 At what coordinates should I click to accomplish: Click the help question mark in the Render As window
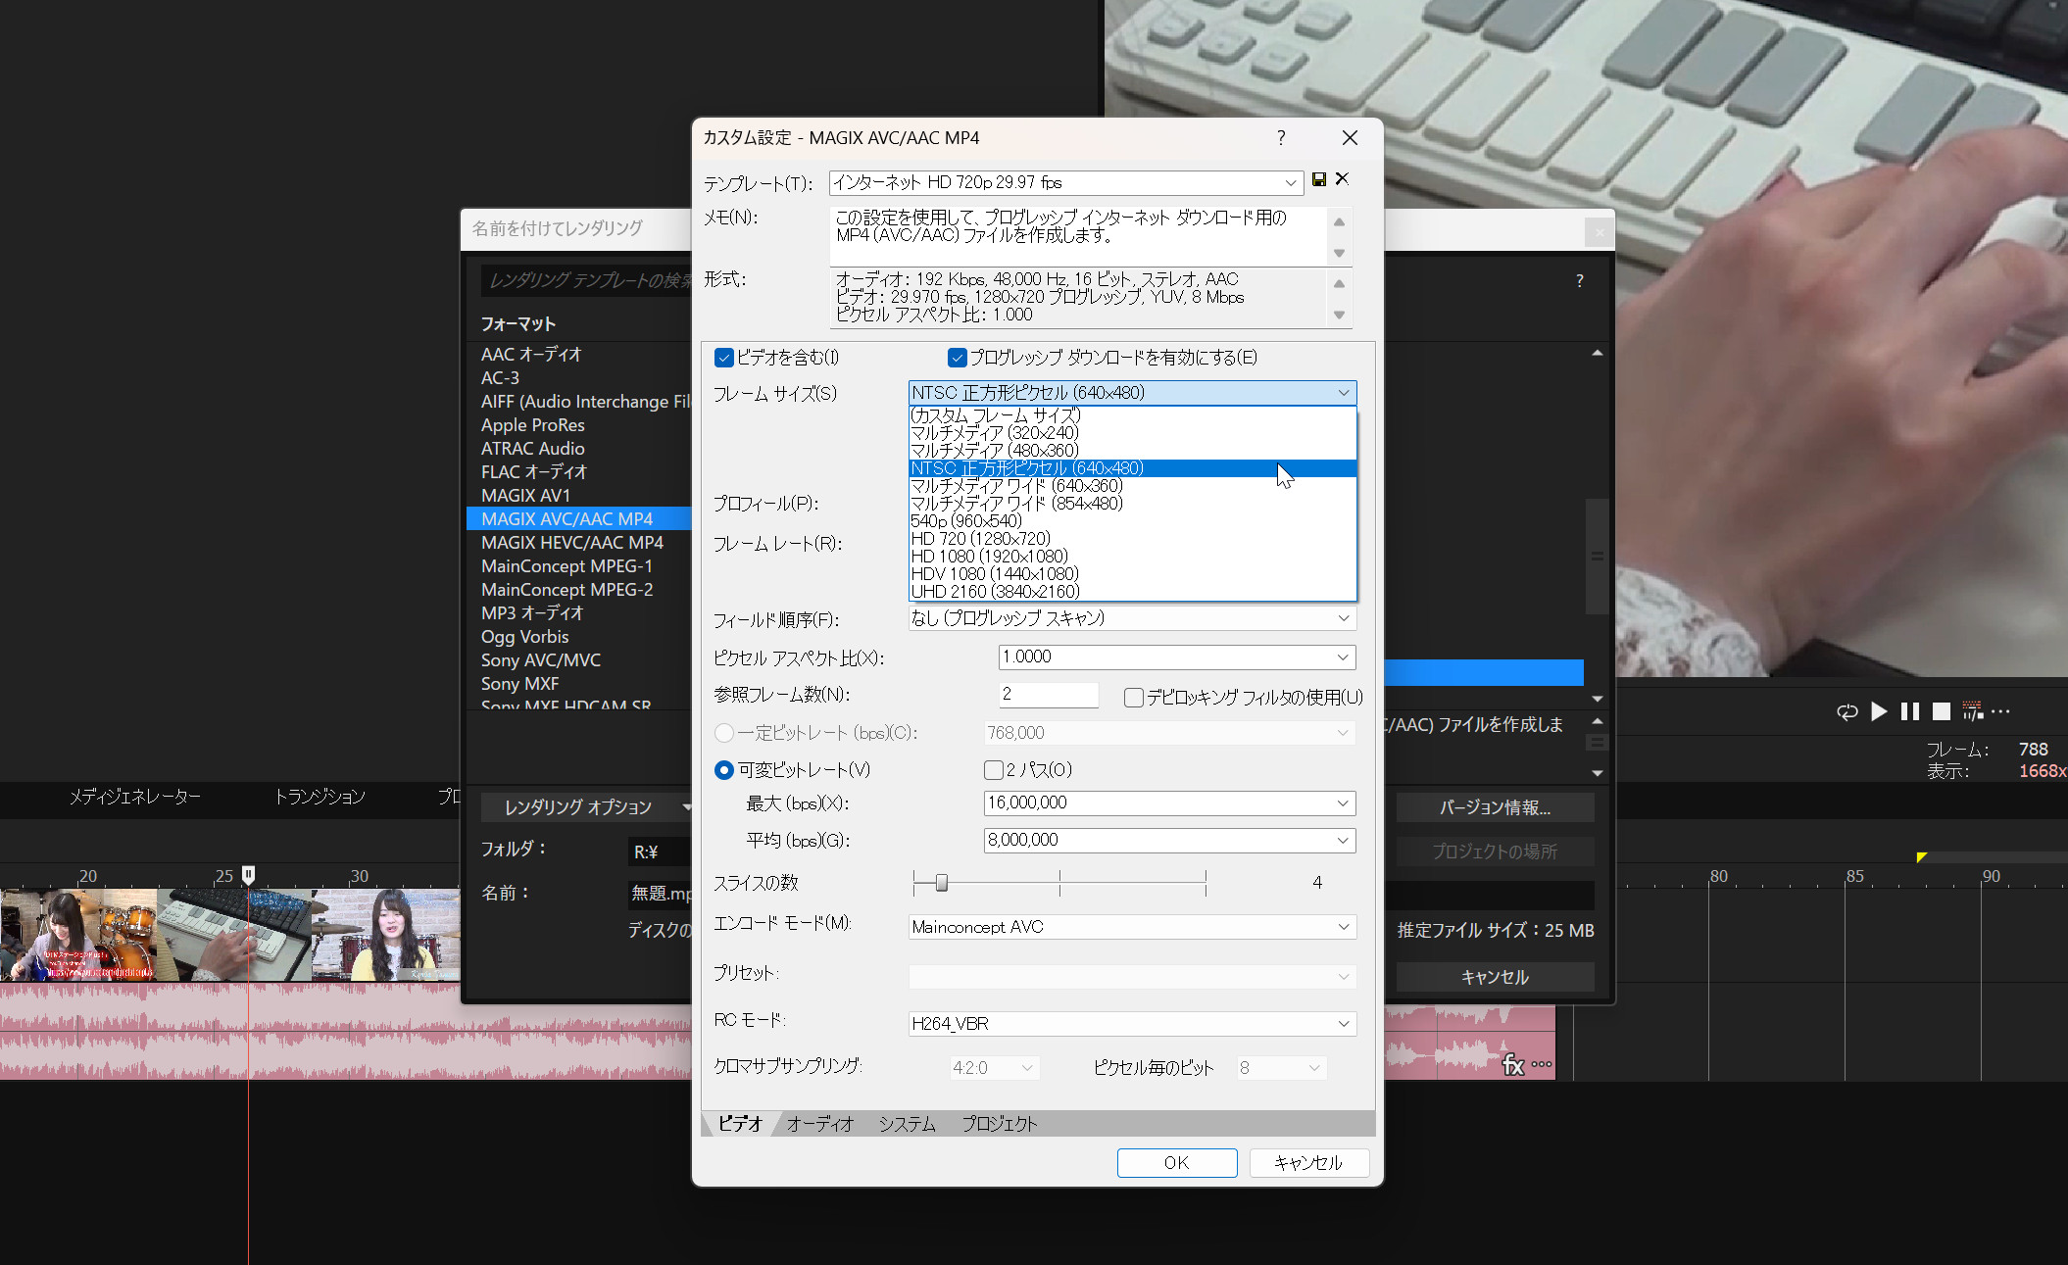pyautogui.click(x=1580, y=281)
